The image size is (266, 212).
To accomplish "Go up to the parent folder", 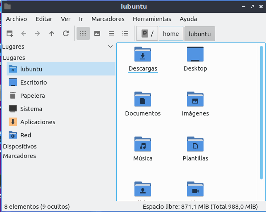I will click(x=52, y=34).
